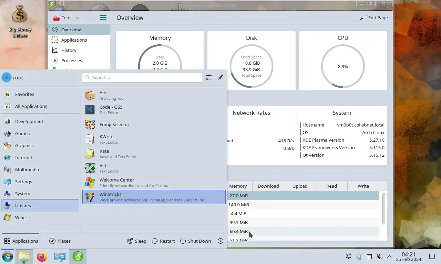The width and height of the screenshot is (441, 264).
Task: Click the applications table vertical scrollbar
Action: pos(383,208)
